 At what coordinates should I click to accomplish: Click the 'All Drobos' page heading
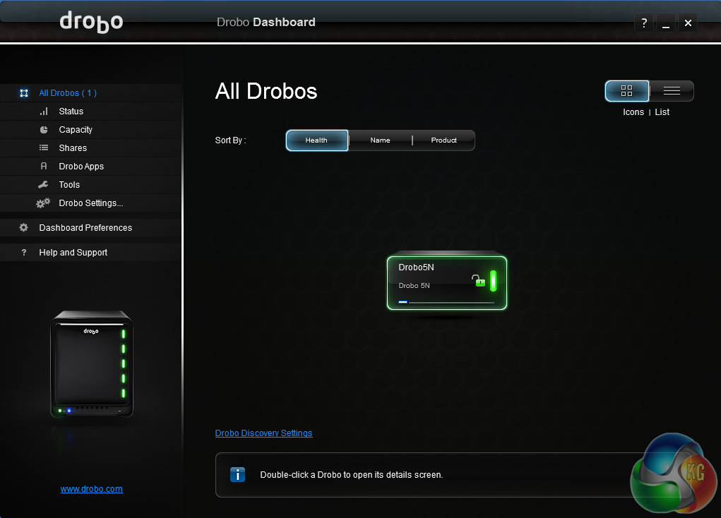tap(266, 91)
